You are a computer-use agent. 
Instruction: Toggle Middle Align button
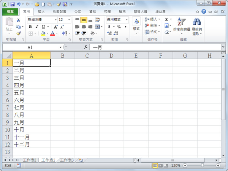coord(84,20)
